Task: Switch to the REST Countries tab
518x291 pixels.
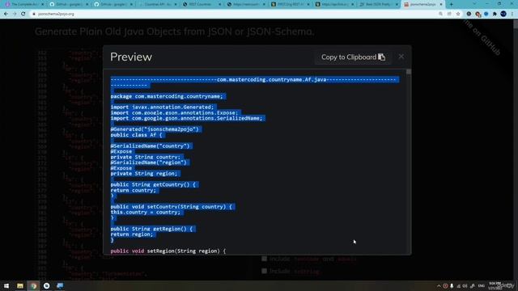Action: pyautogui.click(x=202, y=4)
